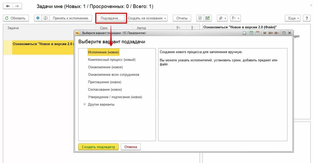Click the 'Отмена' button

[x=131, y=147]
